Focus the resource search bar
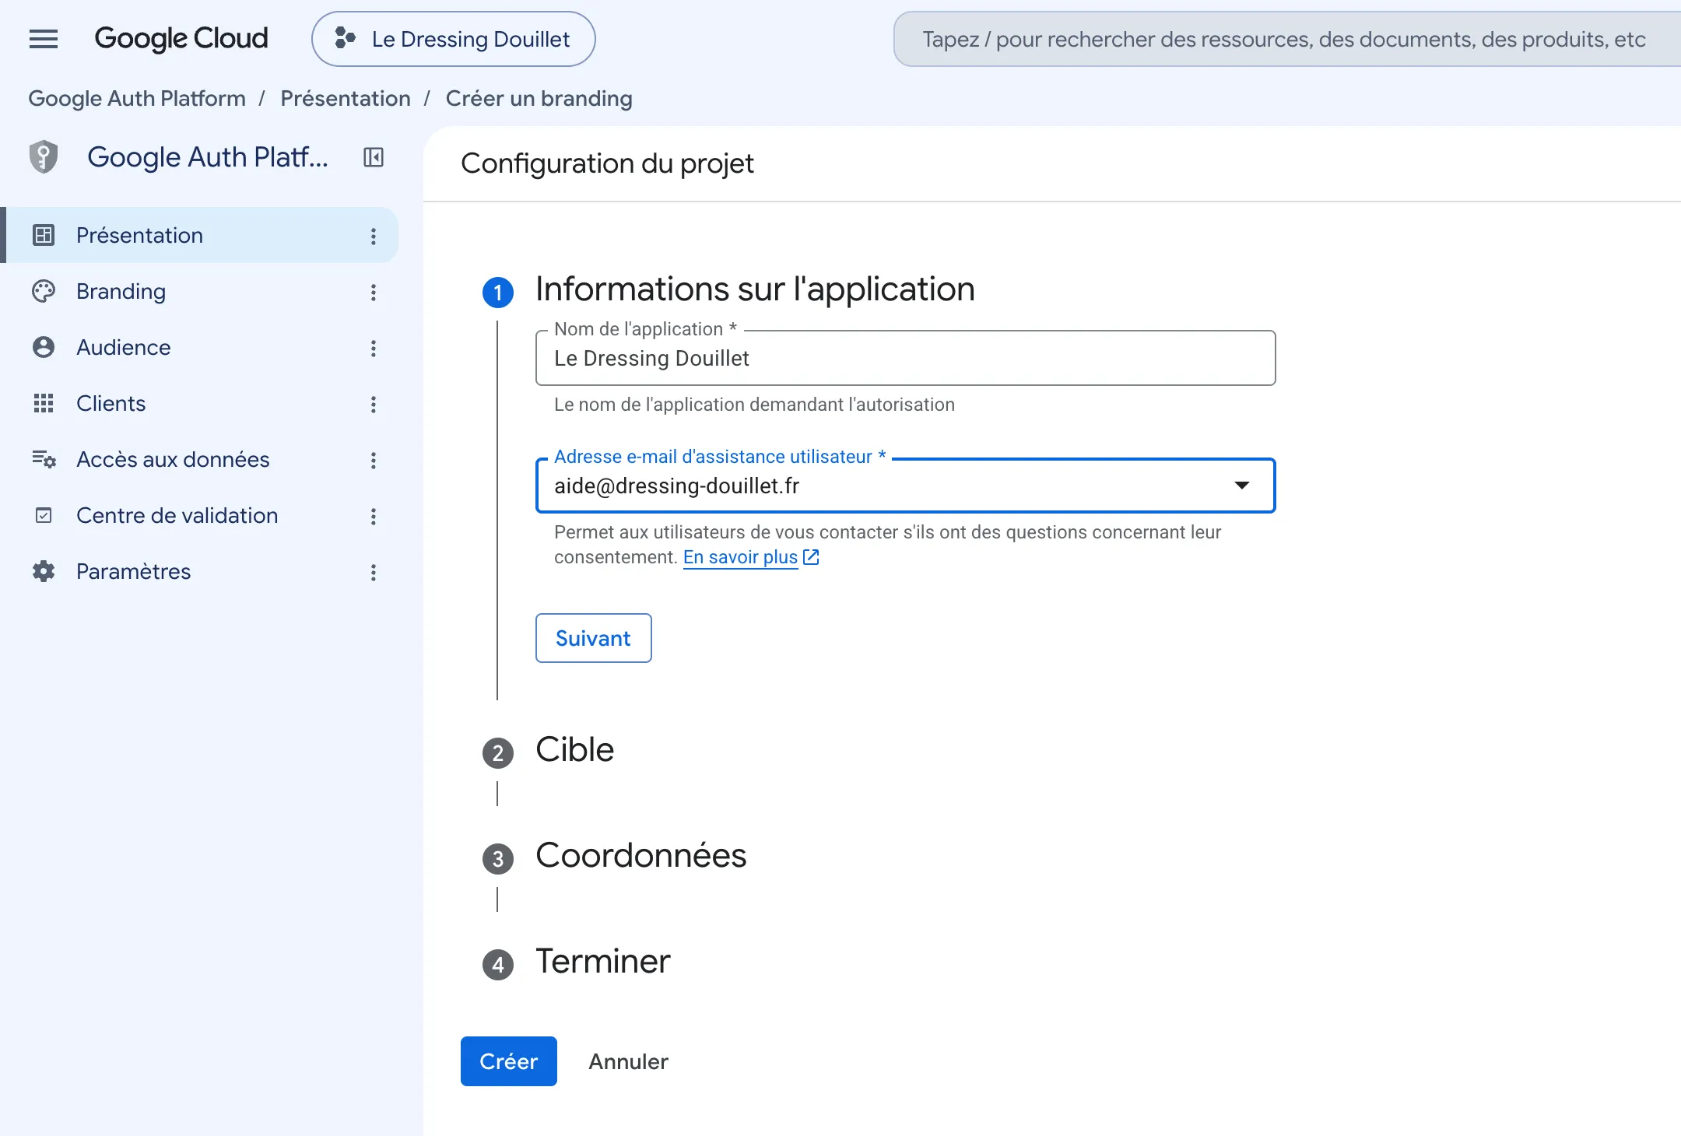Screen dimensions: 1681x1136 [x=1287, y=39]
